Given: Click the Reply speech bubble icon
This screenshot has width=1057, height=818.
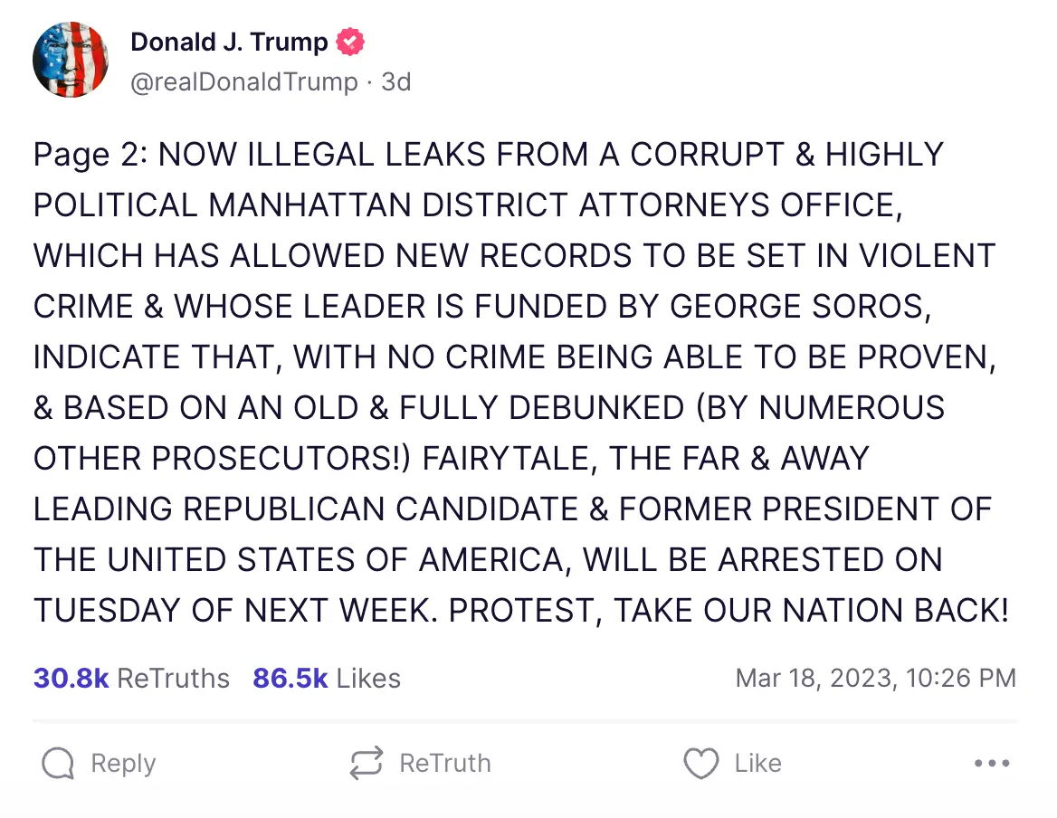Looking at the screenshot, I should (x=58, y=764).
